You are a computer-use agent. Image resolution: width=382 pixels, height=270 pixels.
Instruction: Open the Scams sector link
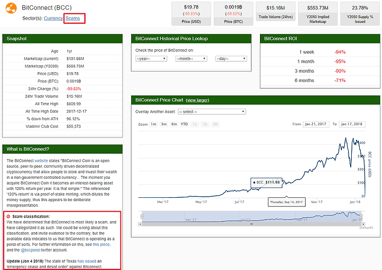click(73, 18)
